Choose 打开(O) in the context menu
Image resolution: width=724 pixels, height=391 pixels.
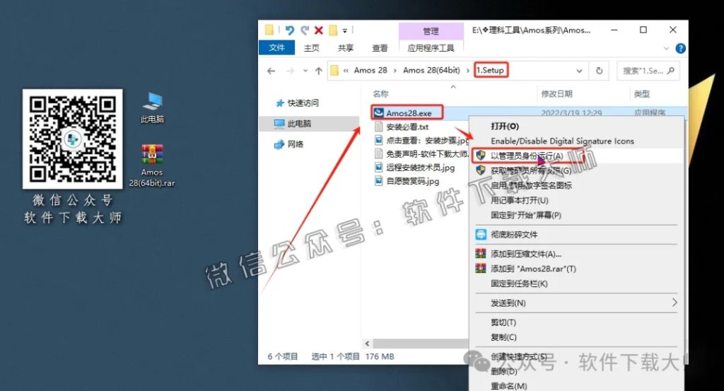point(505,126)
